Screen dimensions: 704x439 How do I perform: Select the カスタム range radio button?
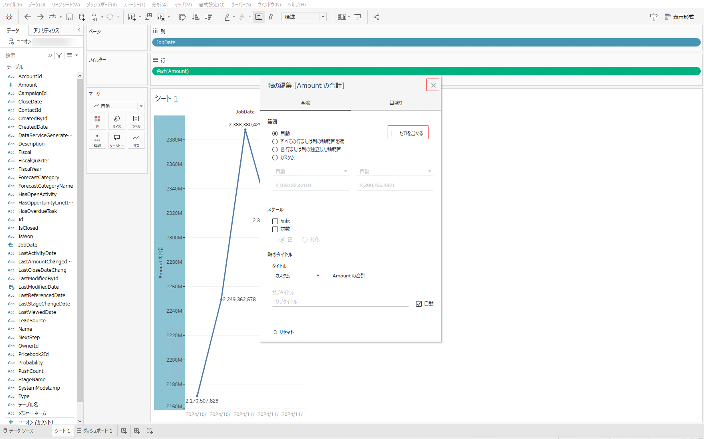[x=275, y=158]
